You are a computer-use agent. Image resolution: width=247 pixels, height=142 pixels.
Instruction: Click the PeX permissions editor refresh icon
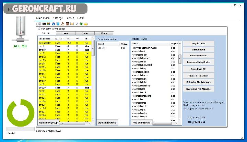[x=38, y=28]
